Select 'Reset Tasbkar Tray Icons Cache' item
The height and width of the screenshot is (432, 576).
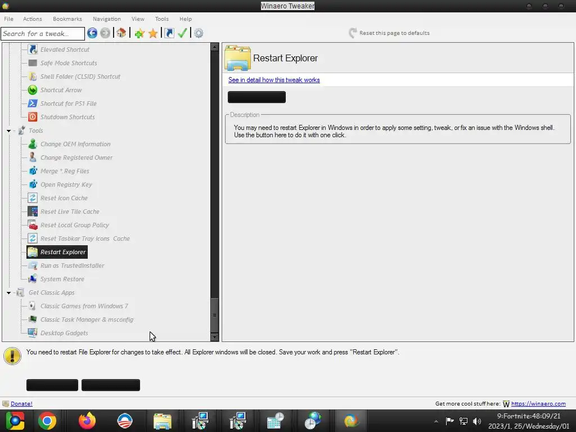pos(85,238)
